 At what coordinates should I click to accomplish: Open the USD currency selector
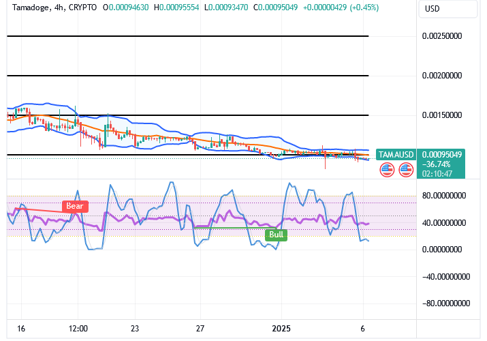(x=432, y=10)
